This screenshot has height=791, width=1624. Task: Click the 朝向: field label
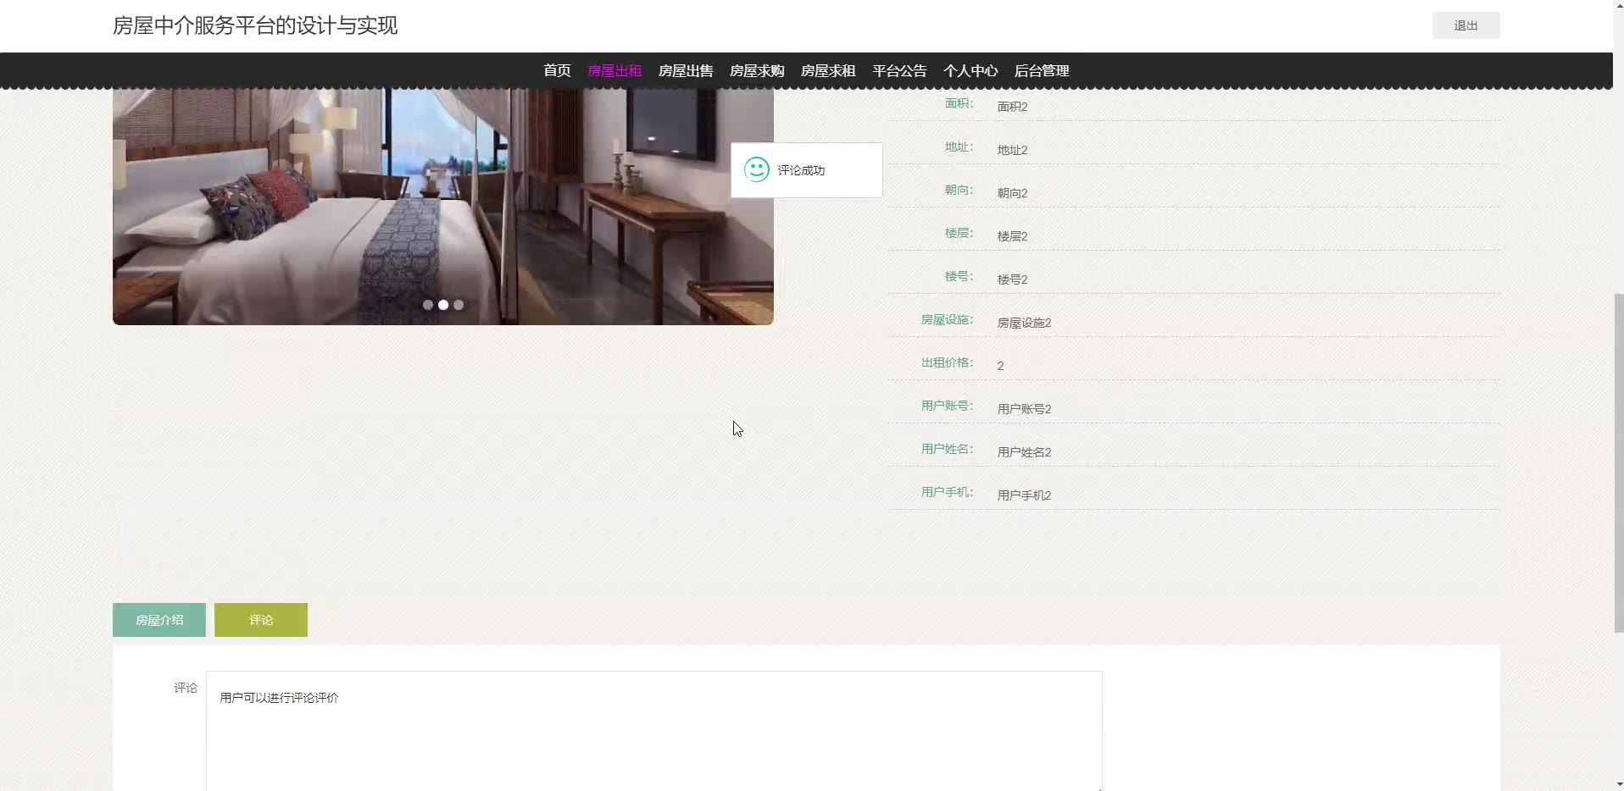(959, 190)
